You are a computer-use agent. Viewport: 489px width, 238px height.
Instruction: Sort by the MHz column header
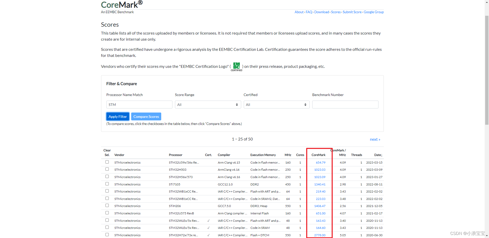[x=288, y=155]
